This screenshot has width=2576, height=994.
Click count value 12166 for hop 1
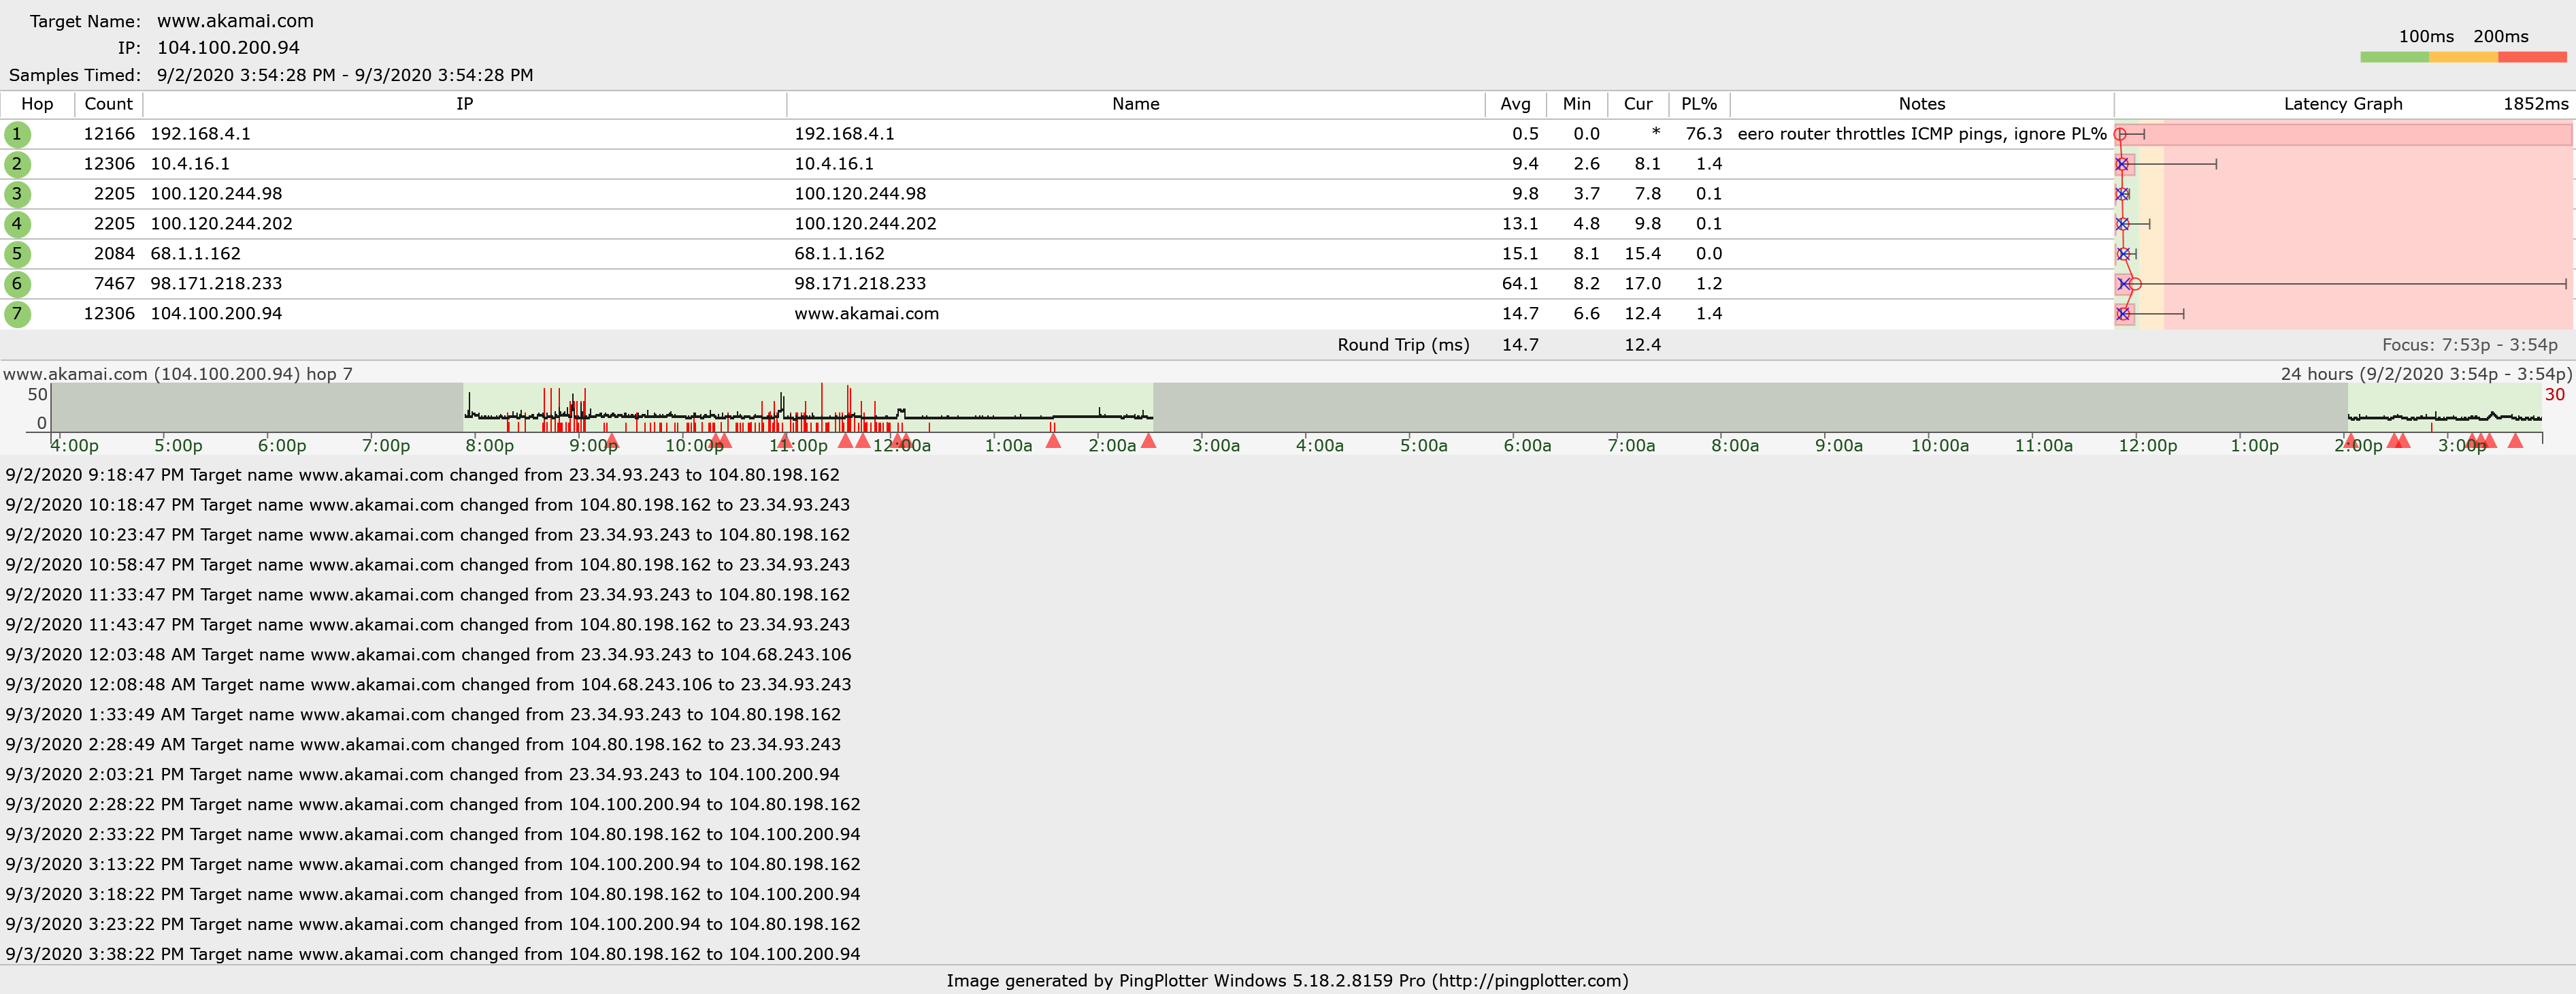109,134
